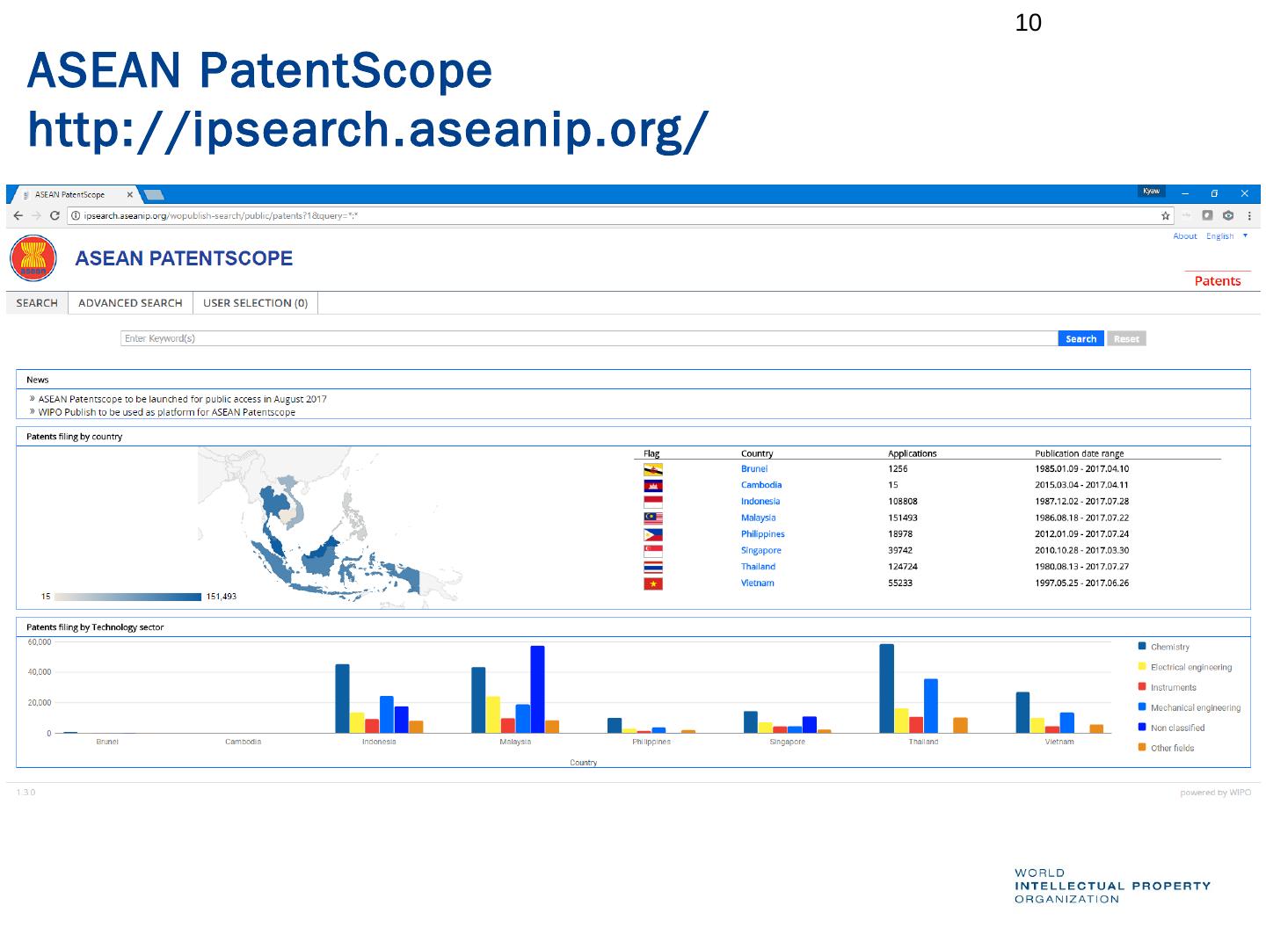The height and width of the screenshot is (949, 1266).
Task: Click the Singapore flag icon
Action: click(652, 551)
